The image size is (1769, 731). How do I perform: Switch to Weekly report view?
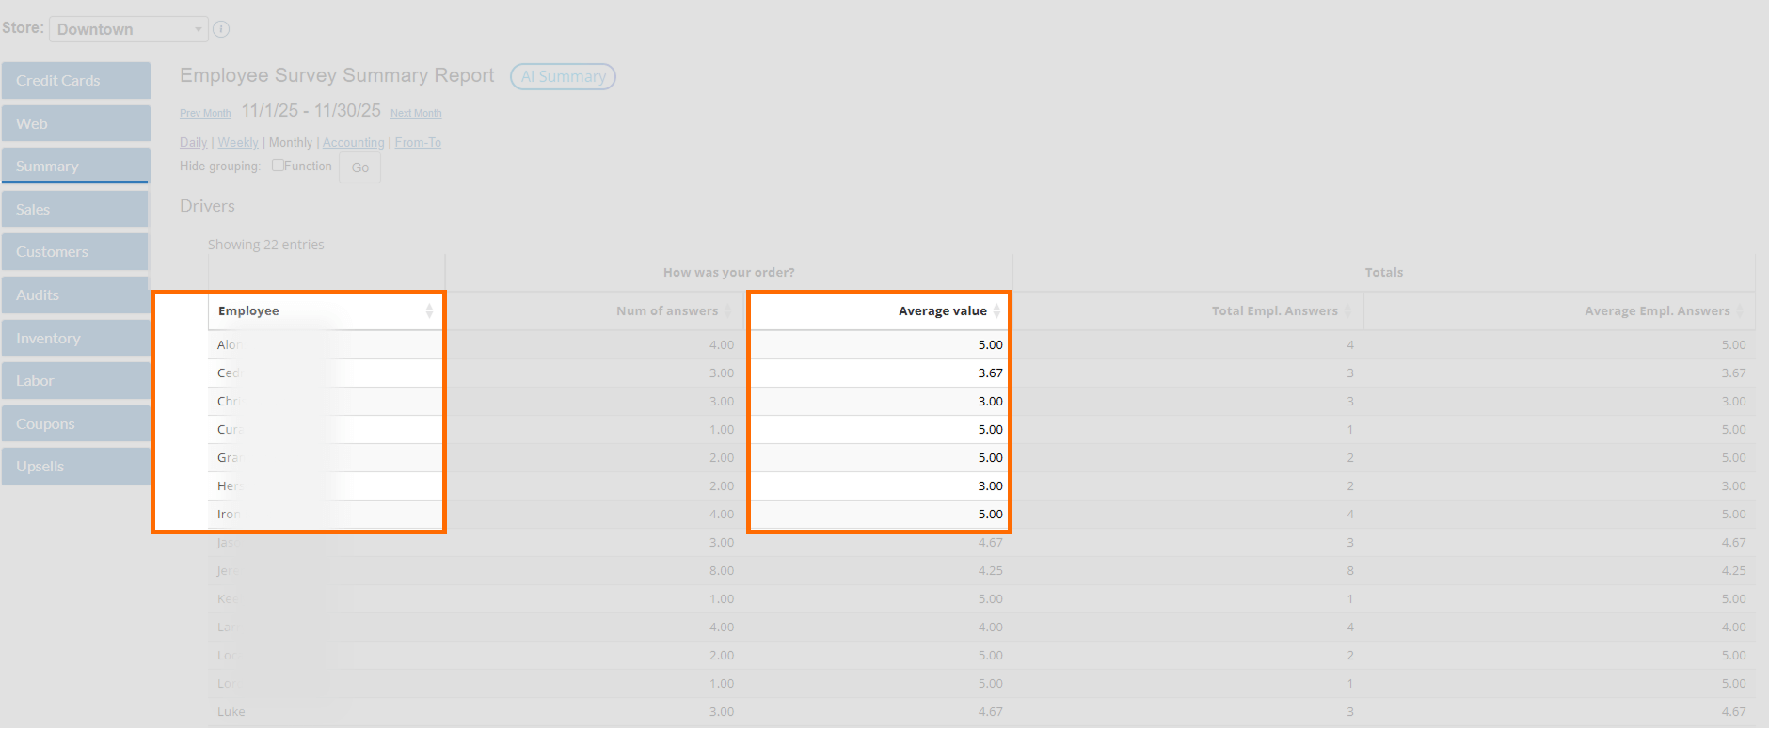coord(238,143)
